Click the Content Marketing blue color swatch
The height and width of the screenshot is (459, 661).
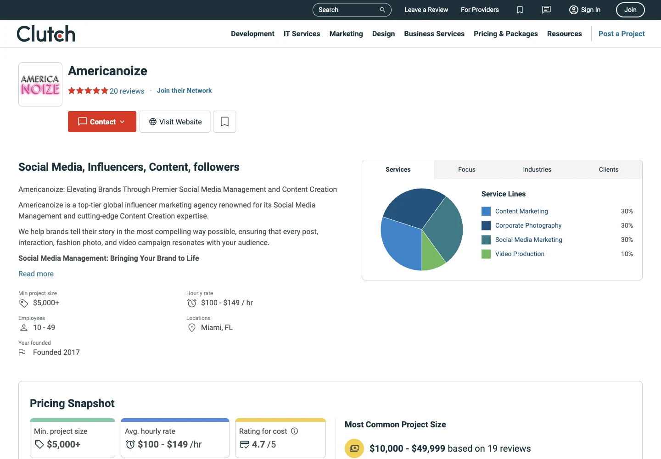coord(486,211)
